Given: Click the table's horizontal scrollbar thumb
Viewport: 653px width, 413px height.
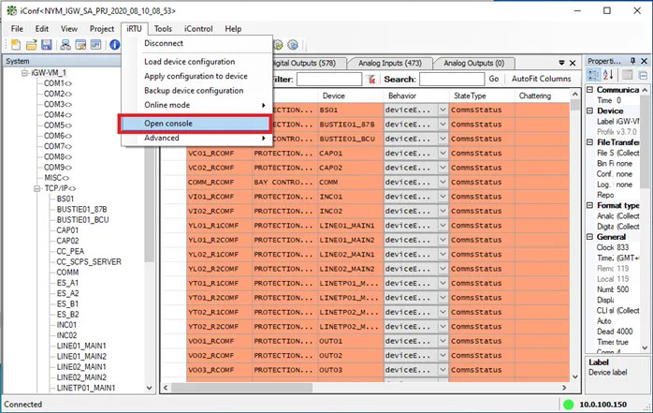Looking at the screenshot, I should [x=242, y=388].
